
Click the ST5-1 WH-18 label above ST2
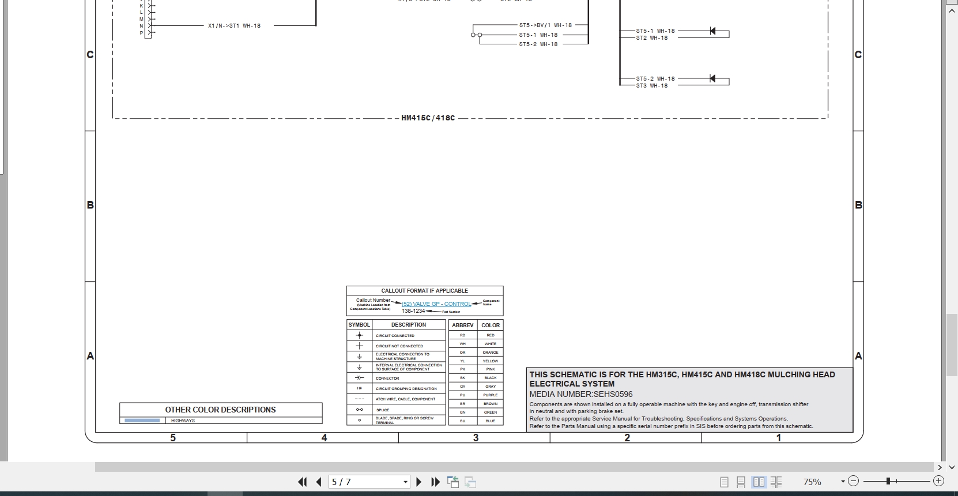tap(655, 31)
